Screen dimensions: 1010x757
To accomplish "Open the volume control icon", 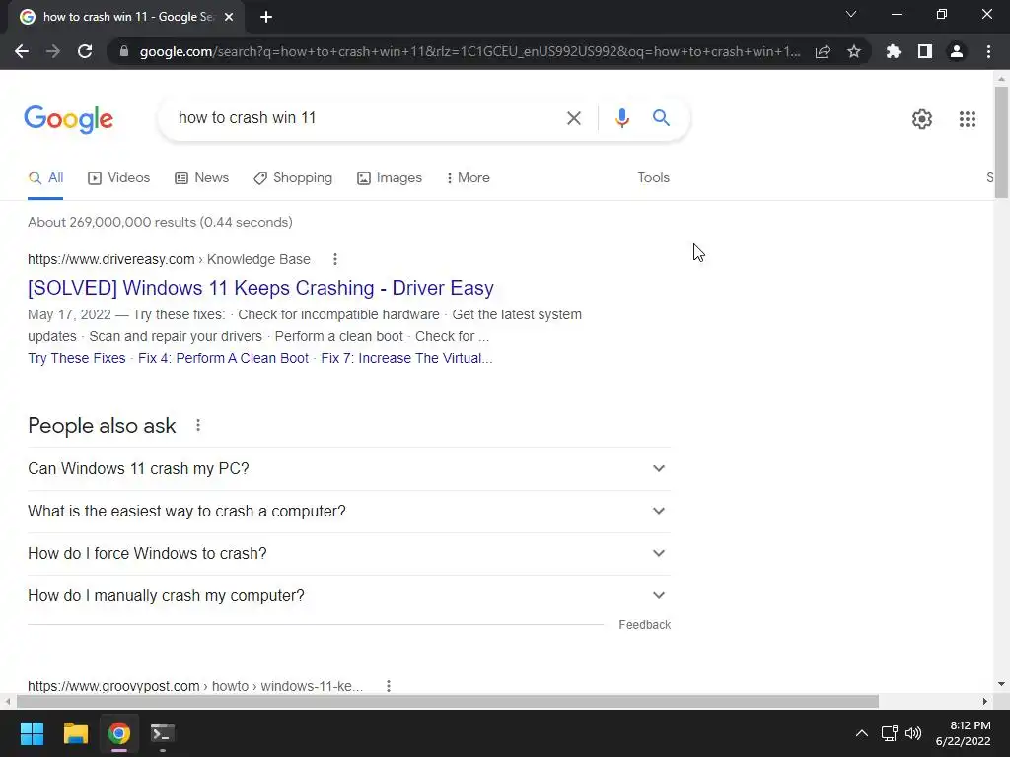I will [913, 733].
